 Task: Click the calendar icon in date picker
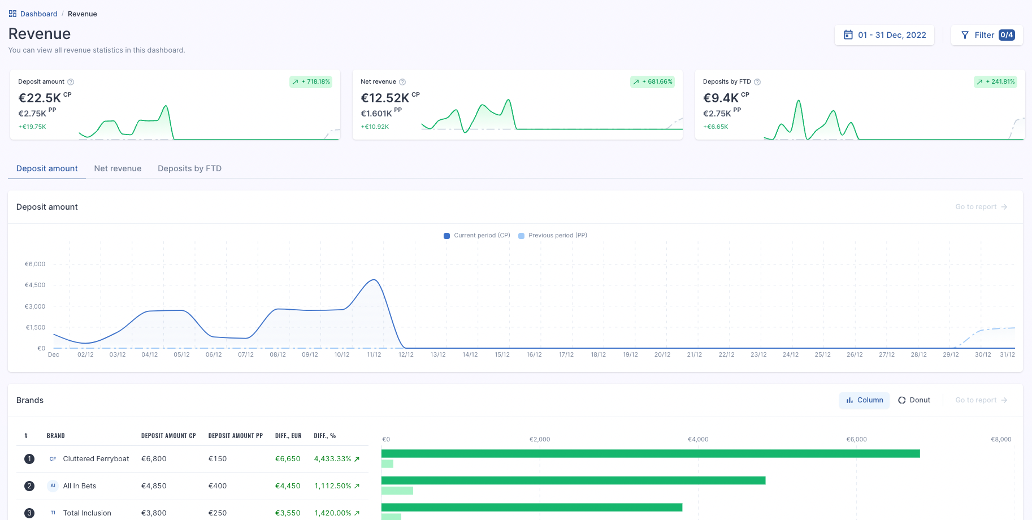pos(848,35)
